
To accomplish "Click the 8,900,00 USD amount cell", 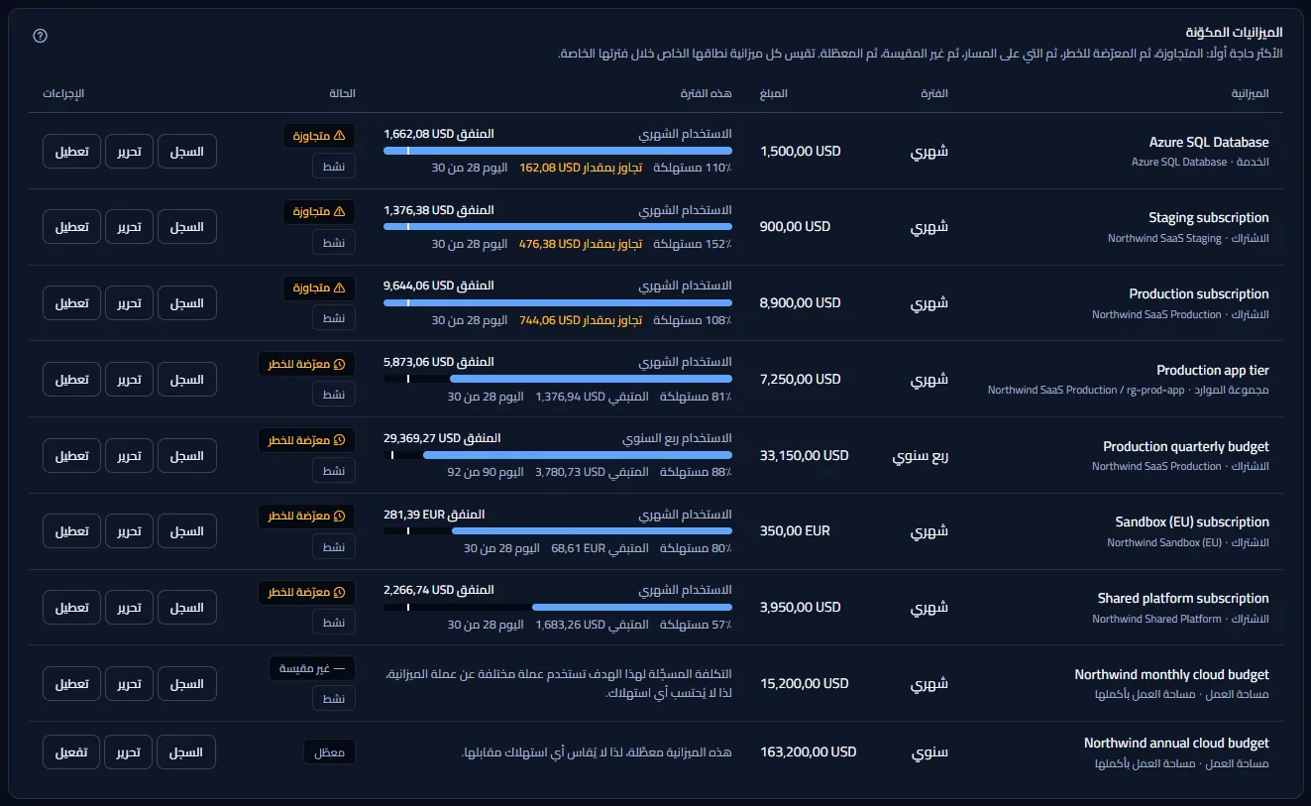I will coord(801,302).
